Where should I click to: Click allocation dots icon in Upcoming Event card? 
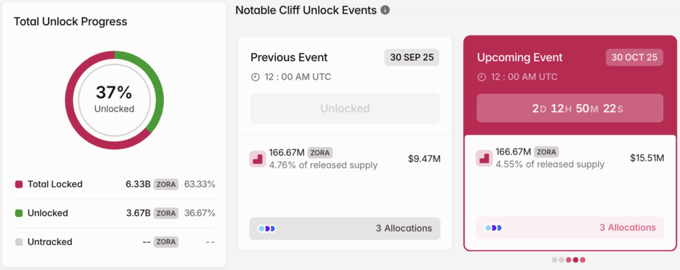click(x=493, y=228)
